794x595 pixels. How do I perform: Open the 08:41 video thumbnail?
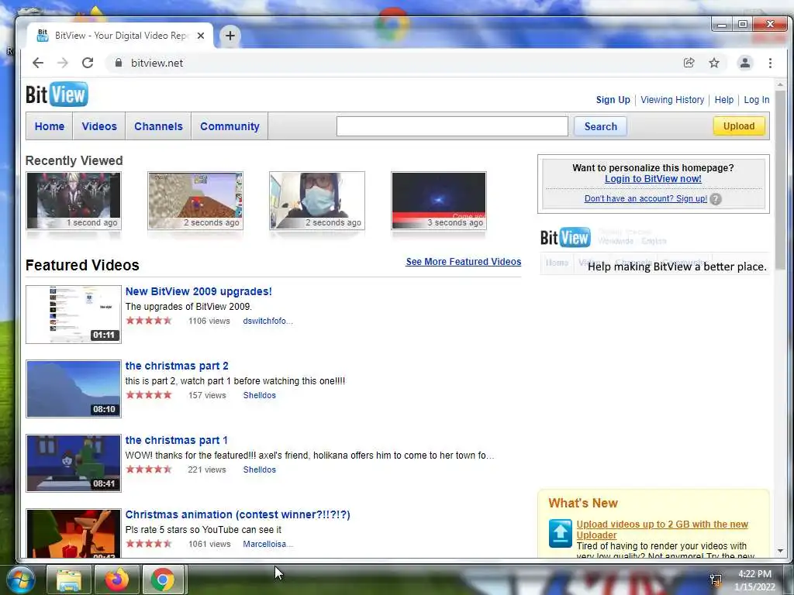[x=74, y=463]
